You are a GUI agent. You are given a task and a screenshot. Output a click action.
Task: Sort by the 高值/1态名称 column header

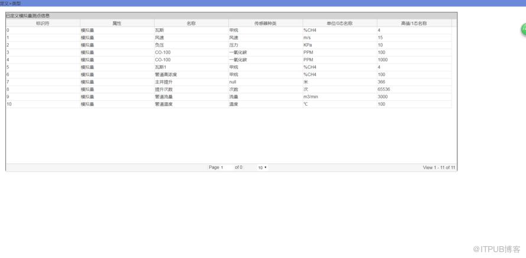coord(414,24)
